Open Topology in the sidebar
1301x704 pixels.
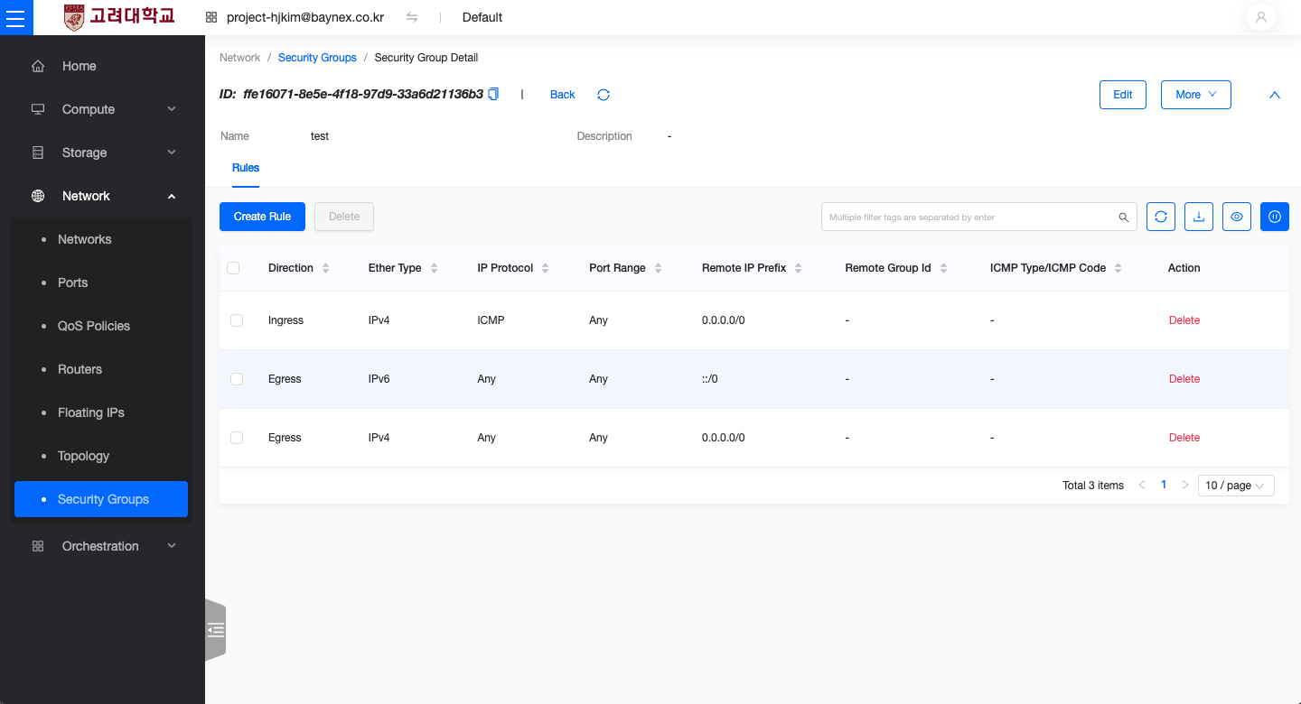point(101,456)
